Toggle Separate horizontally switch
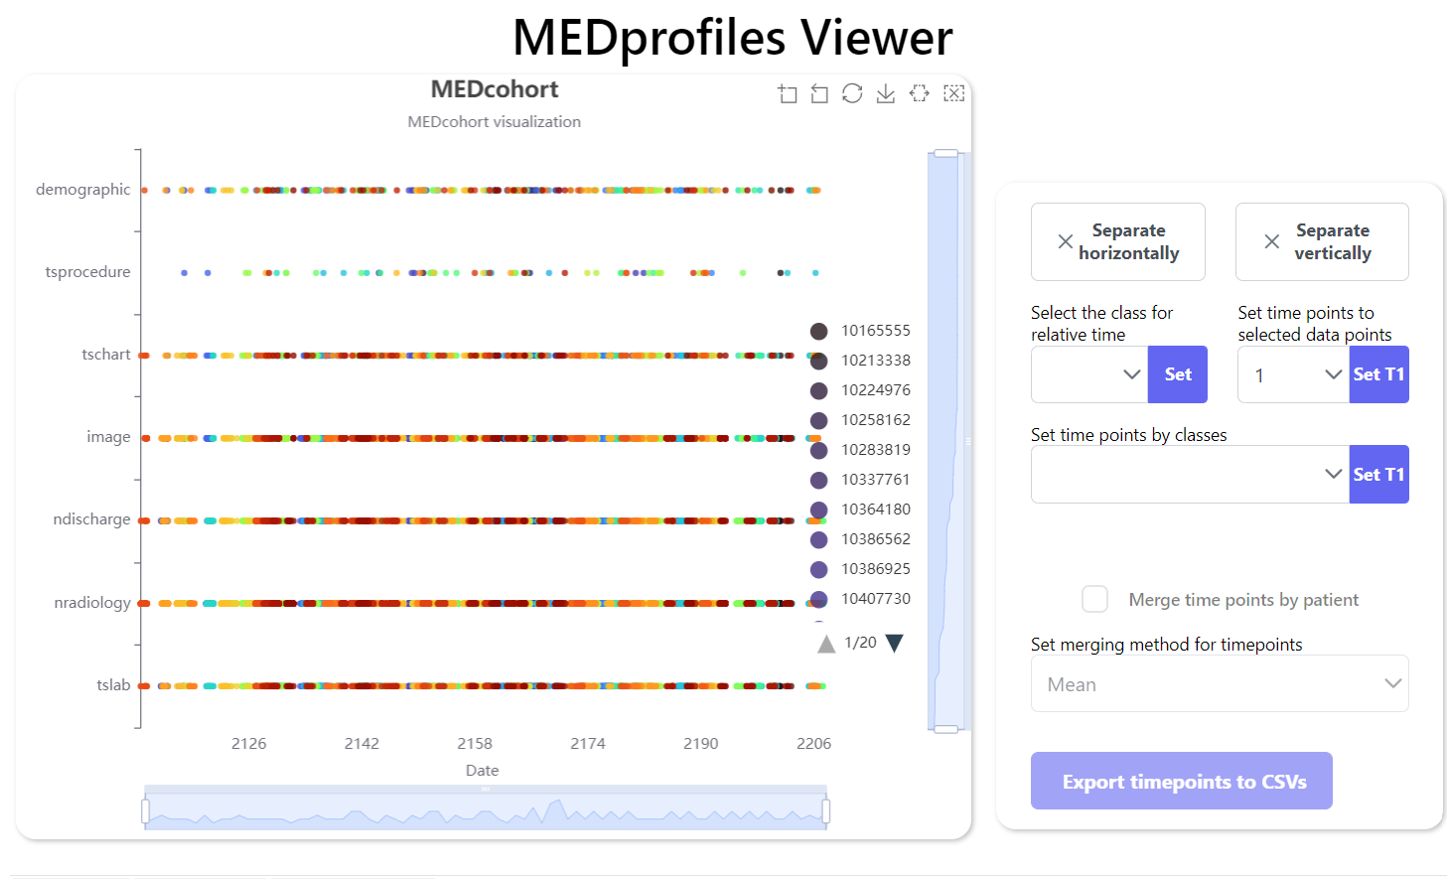 (1117, 241)
